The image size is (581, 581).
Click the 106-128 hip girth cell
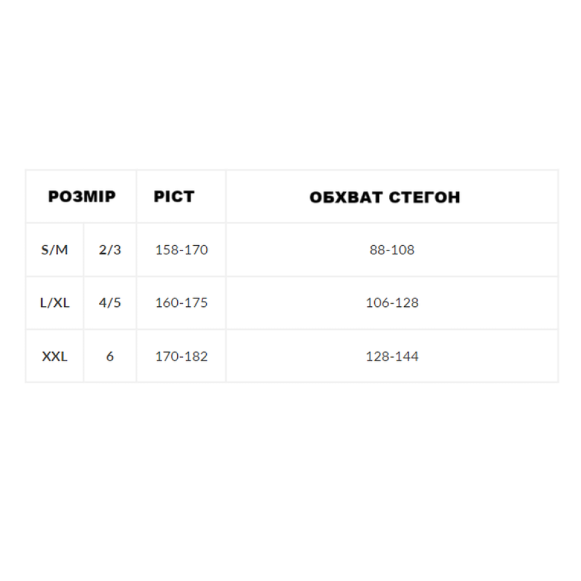[x=392, y=303]
